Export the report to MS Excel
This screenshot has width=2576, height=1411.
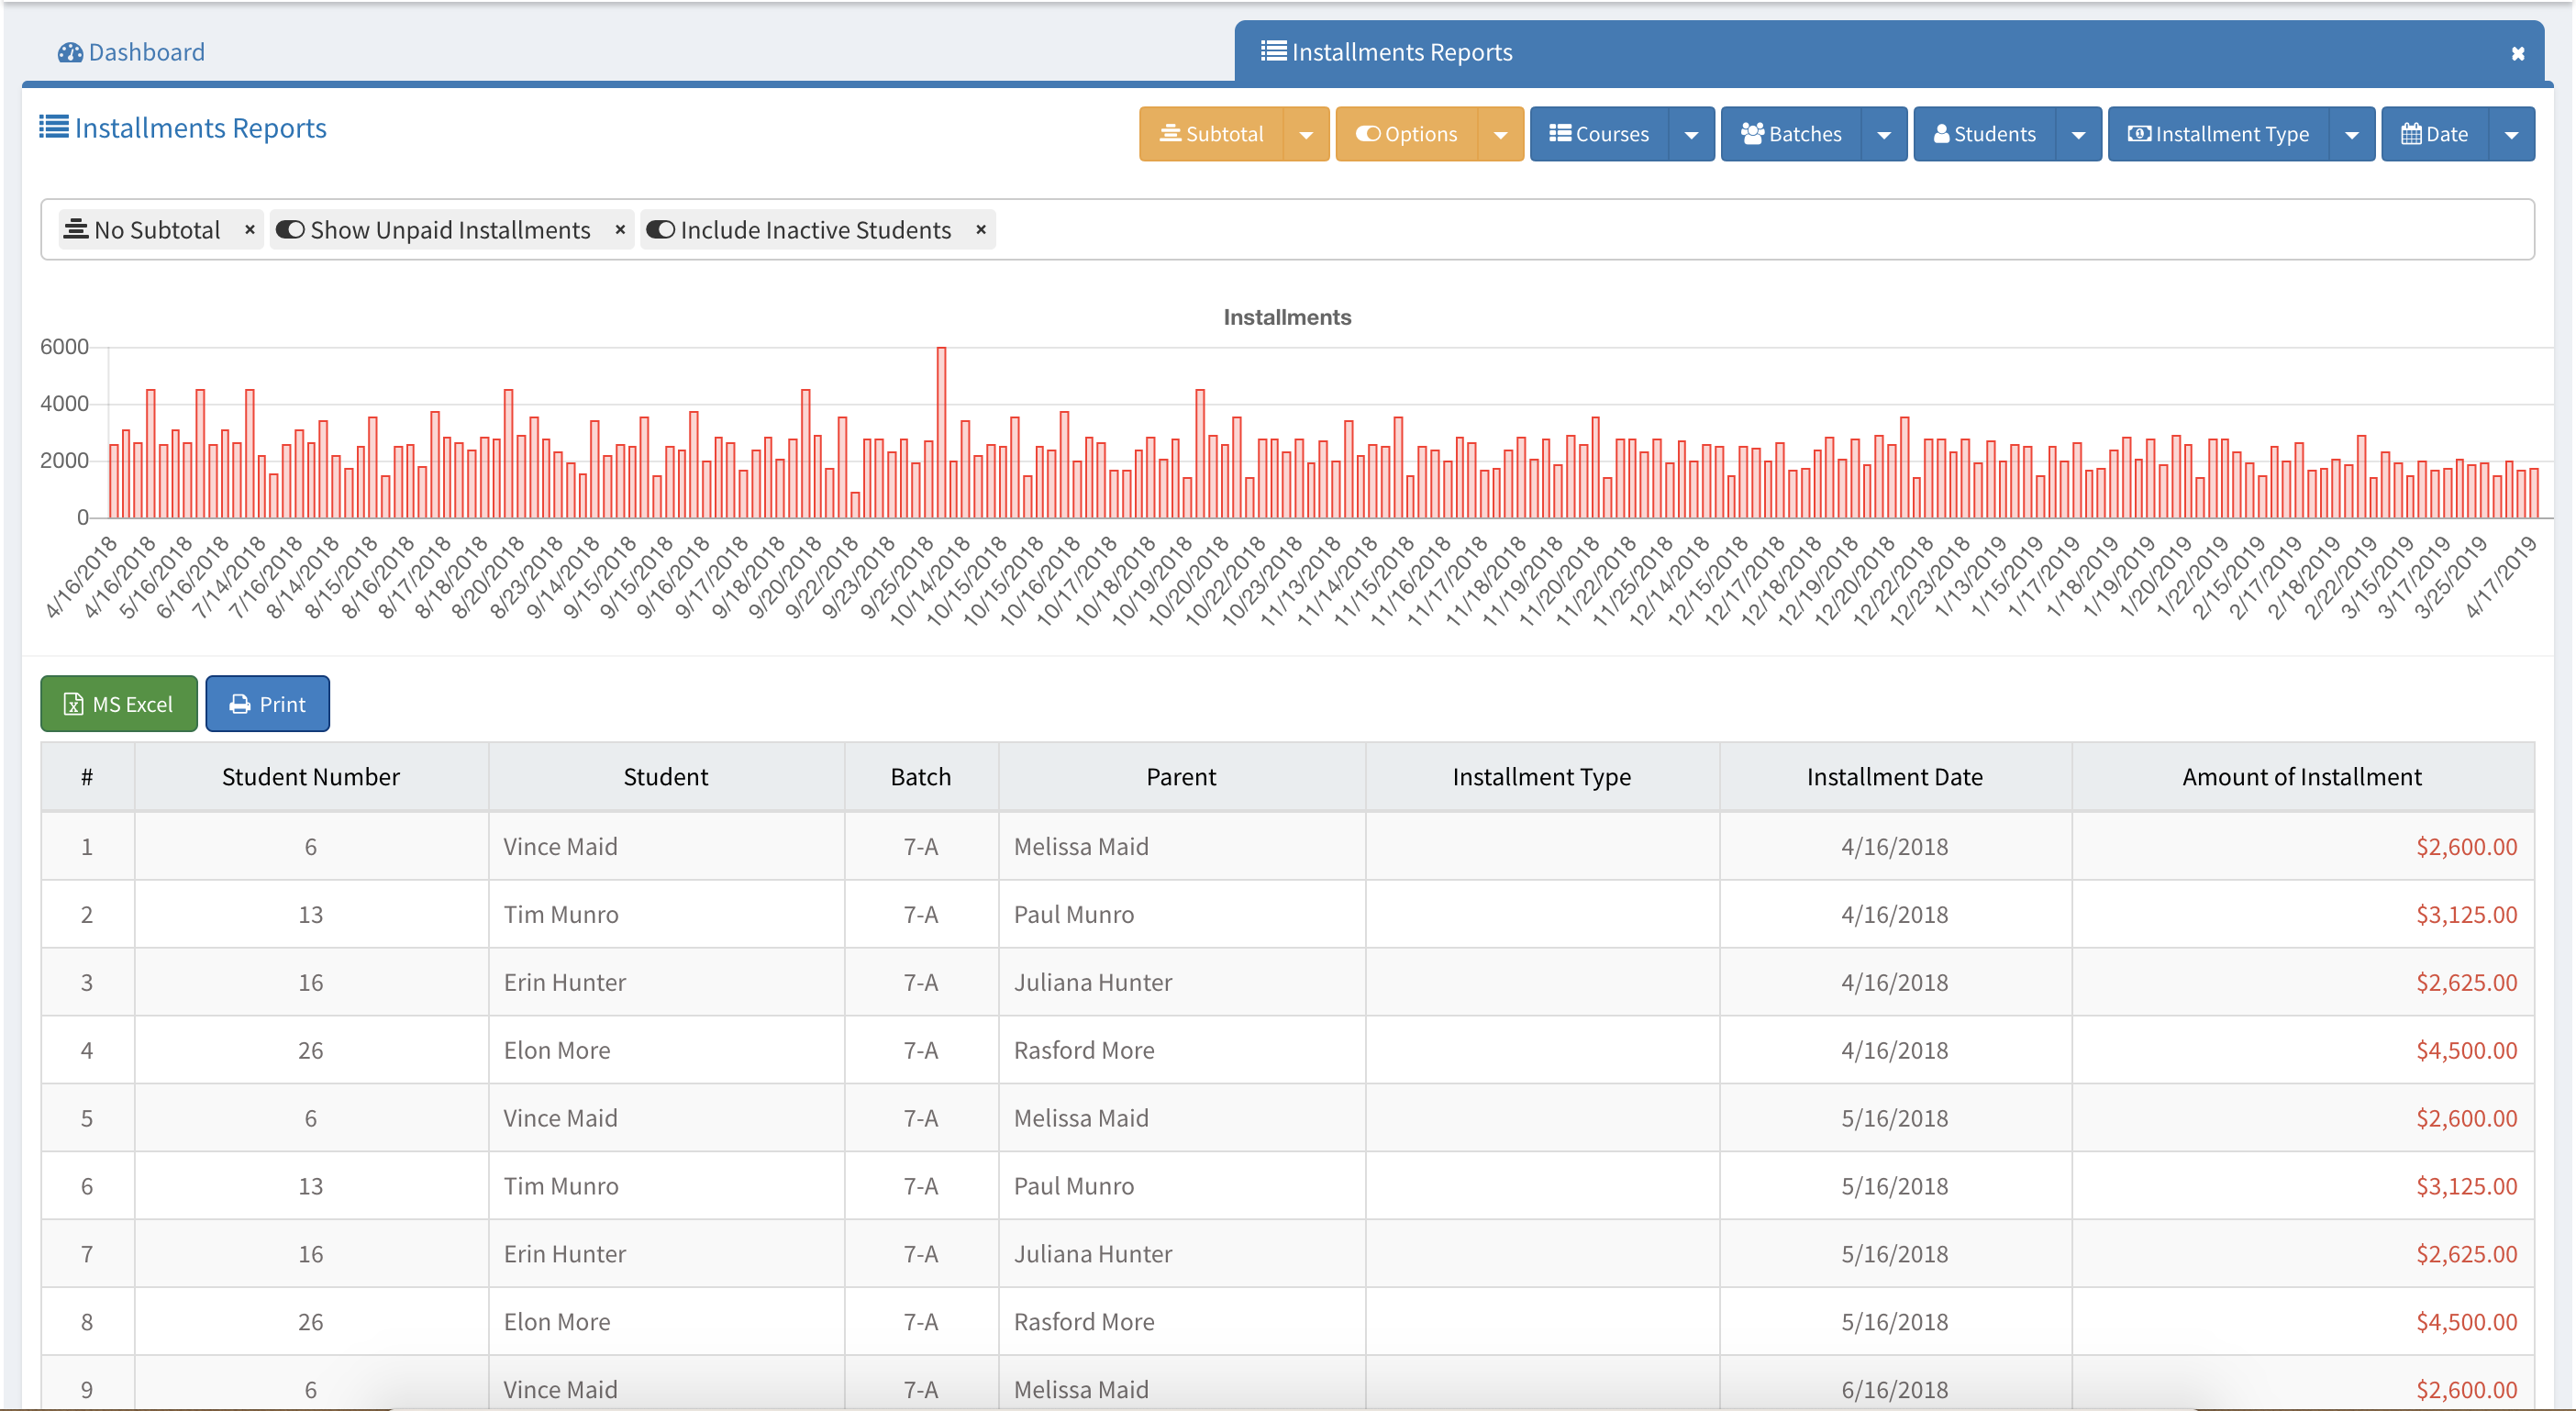tap(119, 704)
